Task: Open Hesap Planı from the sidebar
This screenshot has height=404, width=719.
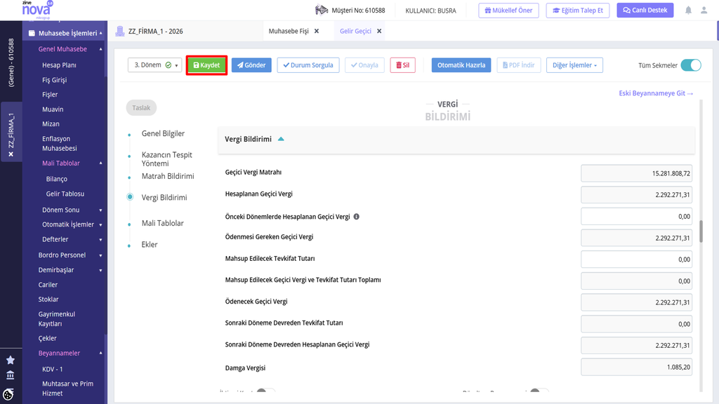Action: 59,65
